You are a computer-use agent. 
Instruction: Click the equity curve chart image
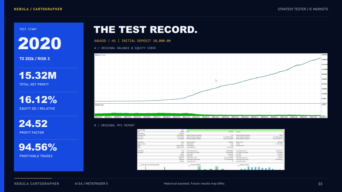211,86
